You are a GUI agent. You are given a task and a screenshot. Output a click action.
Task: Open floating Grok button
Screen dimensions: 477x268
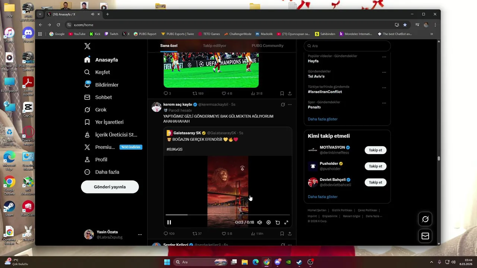pyautogui.click(x=425, y=219)
